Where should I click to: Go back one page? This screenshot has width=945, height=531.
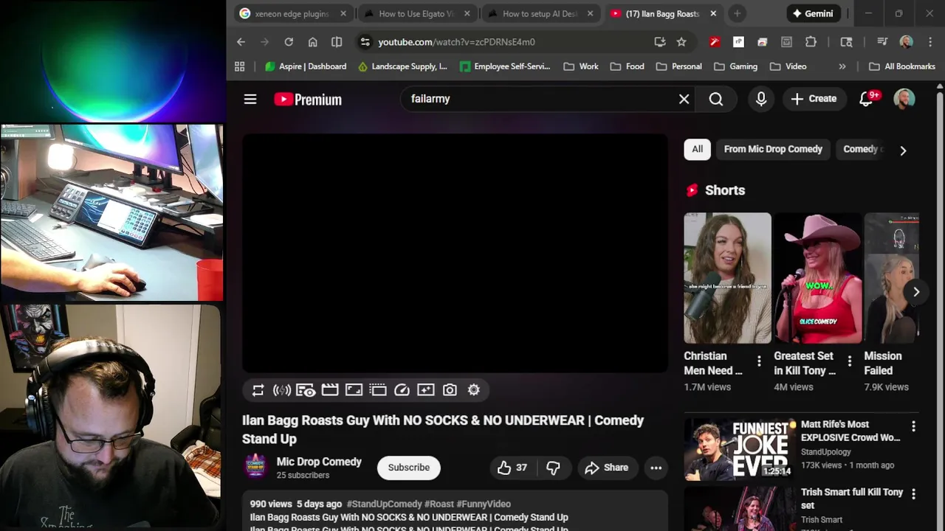point(241,42)
